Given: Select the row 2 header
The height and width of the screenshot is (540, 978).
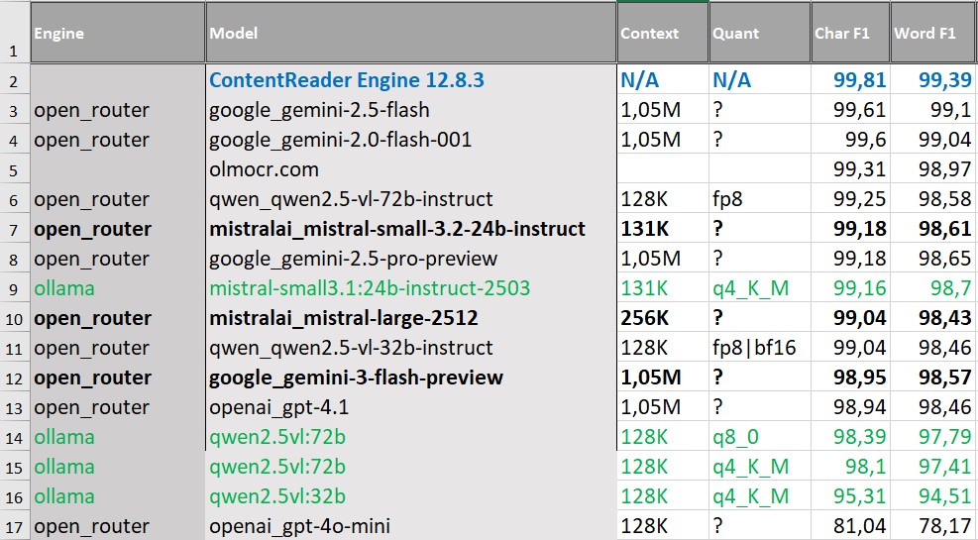Looking at the screenshot, I should 14,80.
